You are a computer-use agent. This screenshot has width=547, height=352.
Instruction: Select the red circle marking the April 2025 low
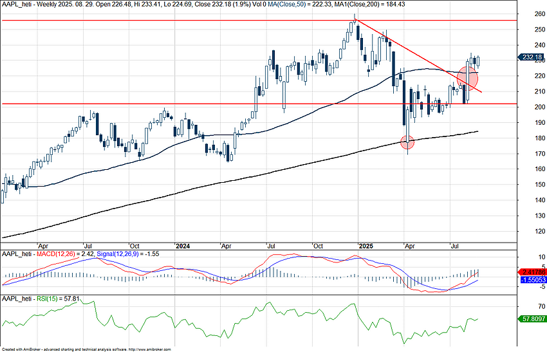[x=407, y=142]
